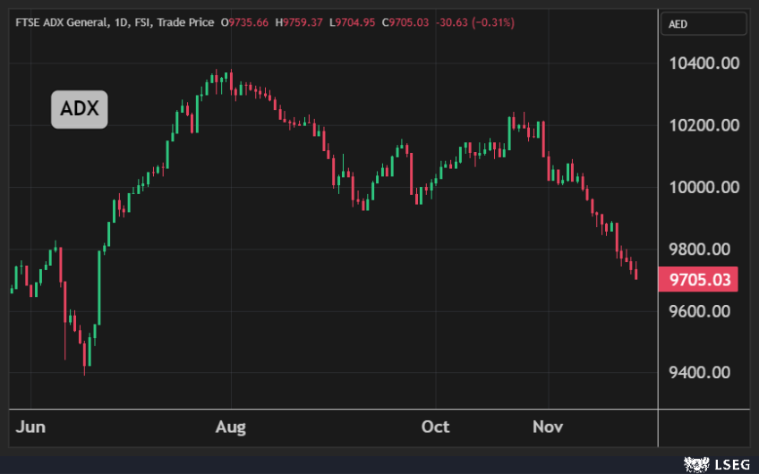
Task: Select the Jun marker on time axis
Action: 30,427
